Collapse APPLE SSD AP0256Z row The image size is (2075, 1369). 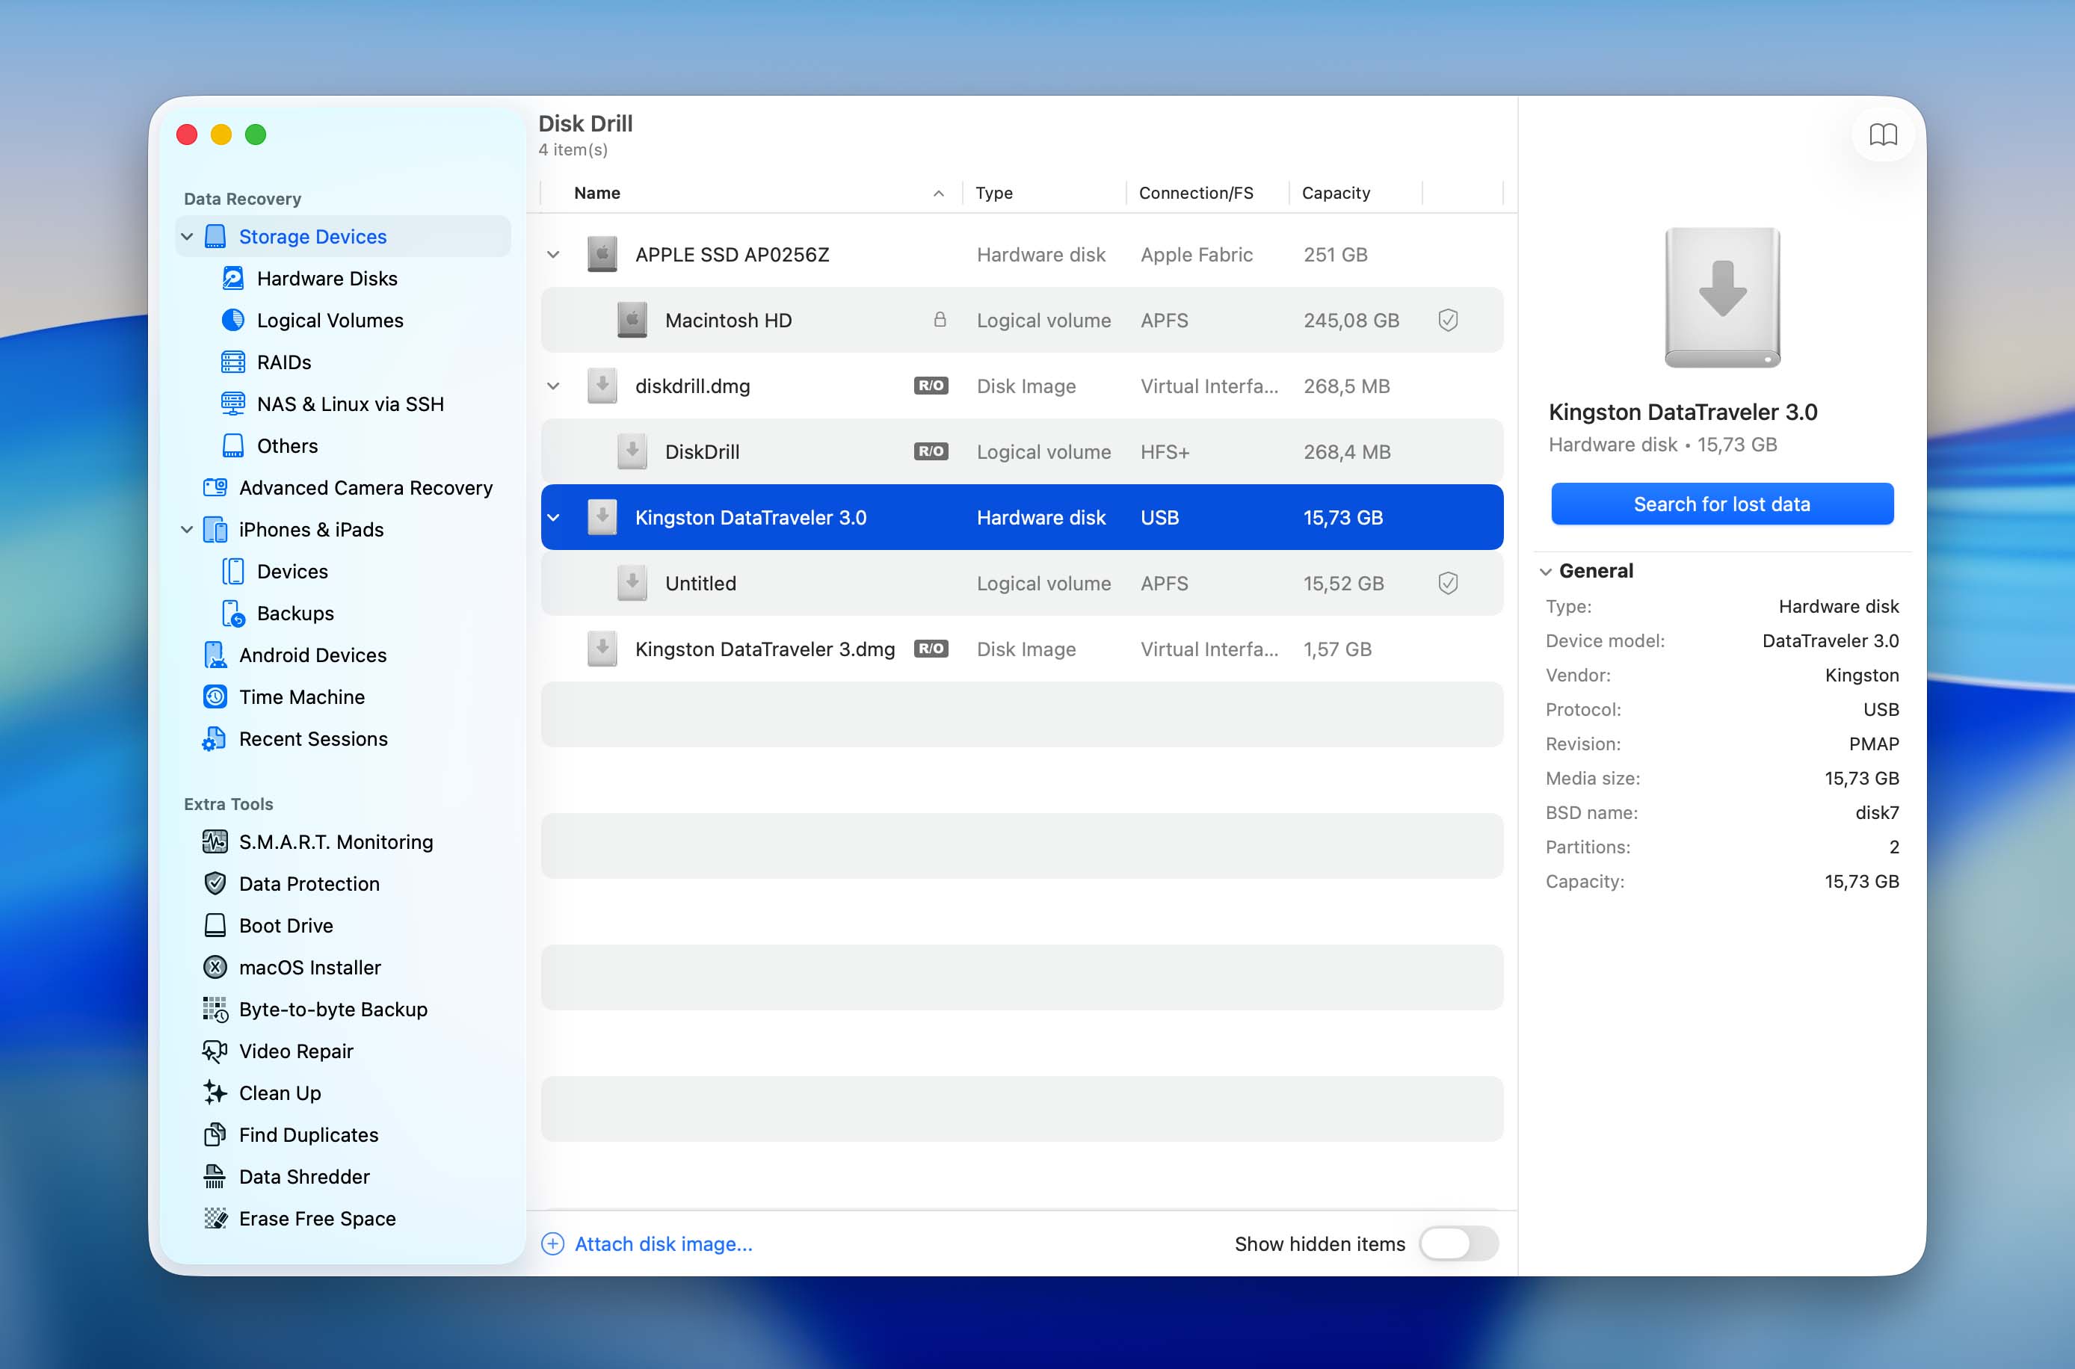click(554, 255)
